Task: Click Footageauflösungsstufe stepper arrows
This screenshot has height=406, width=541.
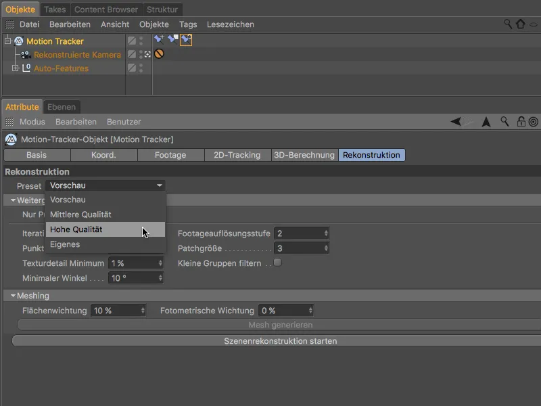Action: click(x=326, y=233)
